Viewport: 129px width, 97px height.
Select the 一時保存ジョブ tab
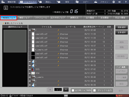(8, 18)
